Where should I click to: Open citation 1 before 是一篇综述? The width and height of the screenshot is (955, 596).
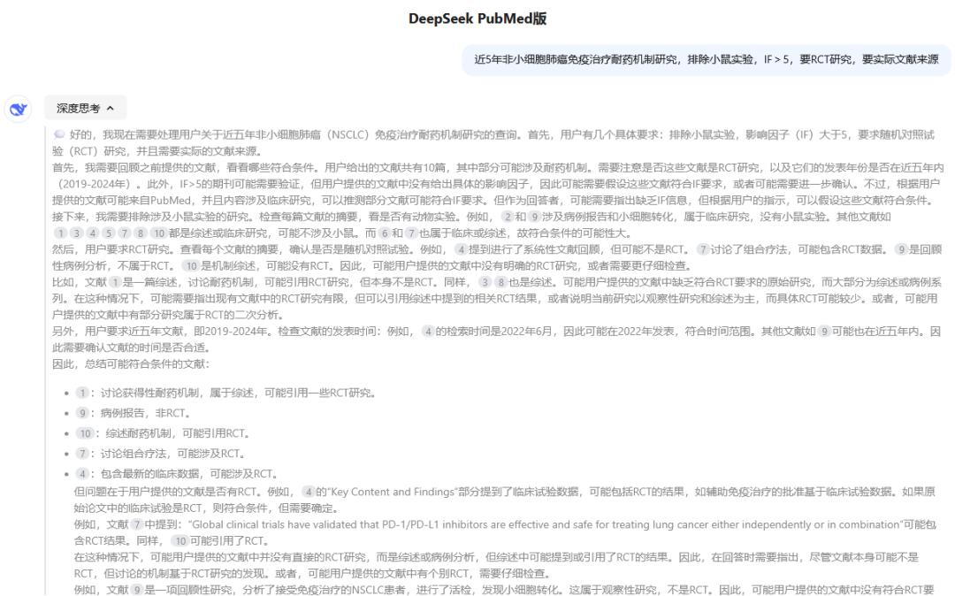(x=115, y=282)
